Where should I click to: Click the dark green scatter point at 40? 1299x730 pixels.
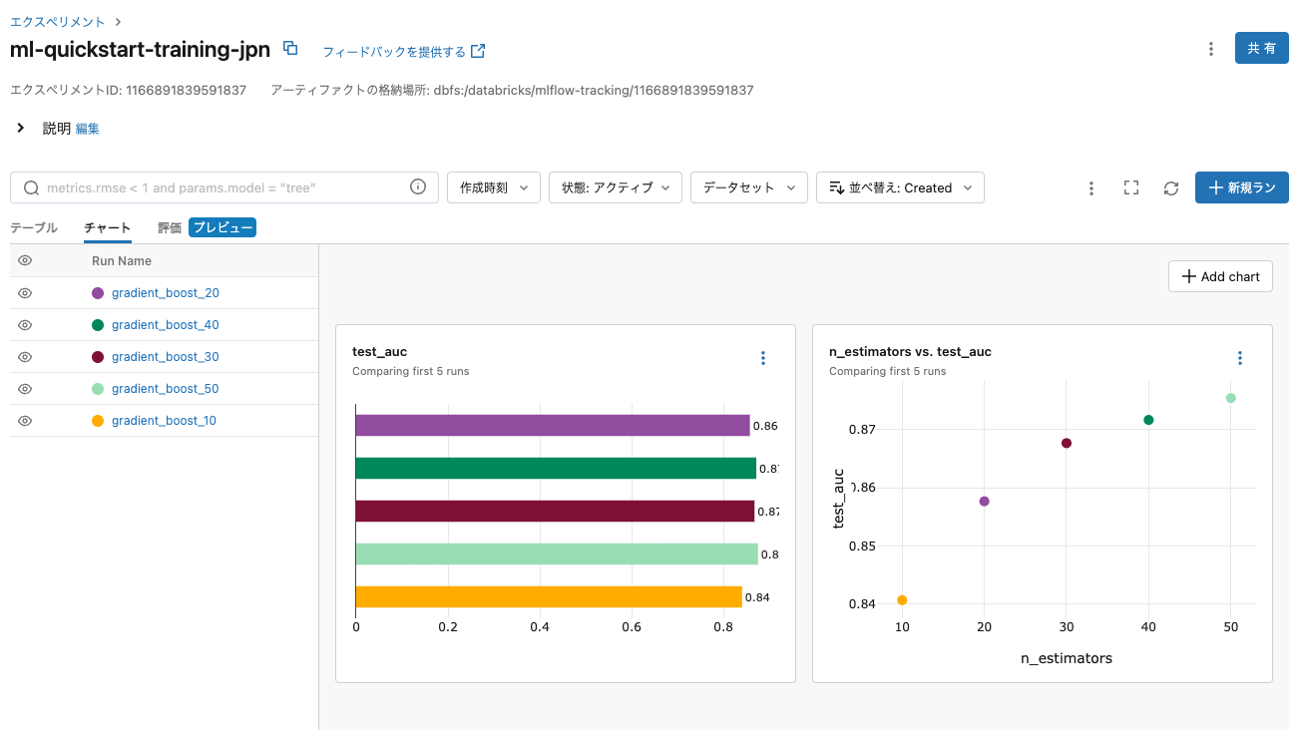tap(1148, 420)
